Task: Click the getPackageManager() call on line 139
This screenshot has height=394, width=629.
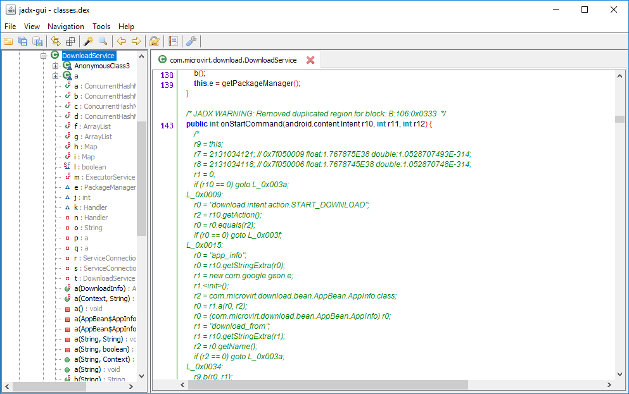Action: [260, 83]
